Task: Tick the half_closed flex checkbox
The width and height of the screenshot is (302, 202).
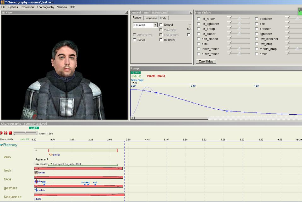Action: click(x=199, y=39)
